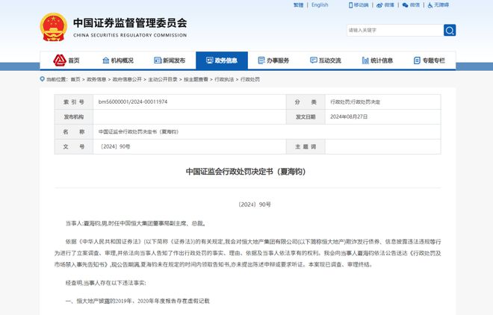
Task: Click the 移动端 text link
Action: point(361,5)
